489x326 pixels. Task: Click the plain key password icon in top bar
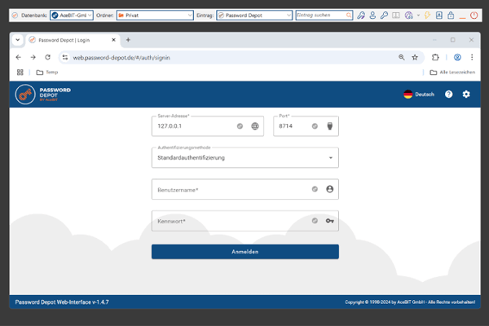click(x=384, y=15)
